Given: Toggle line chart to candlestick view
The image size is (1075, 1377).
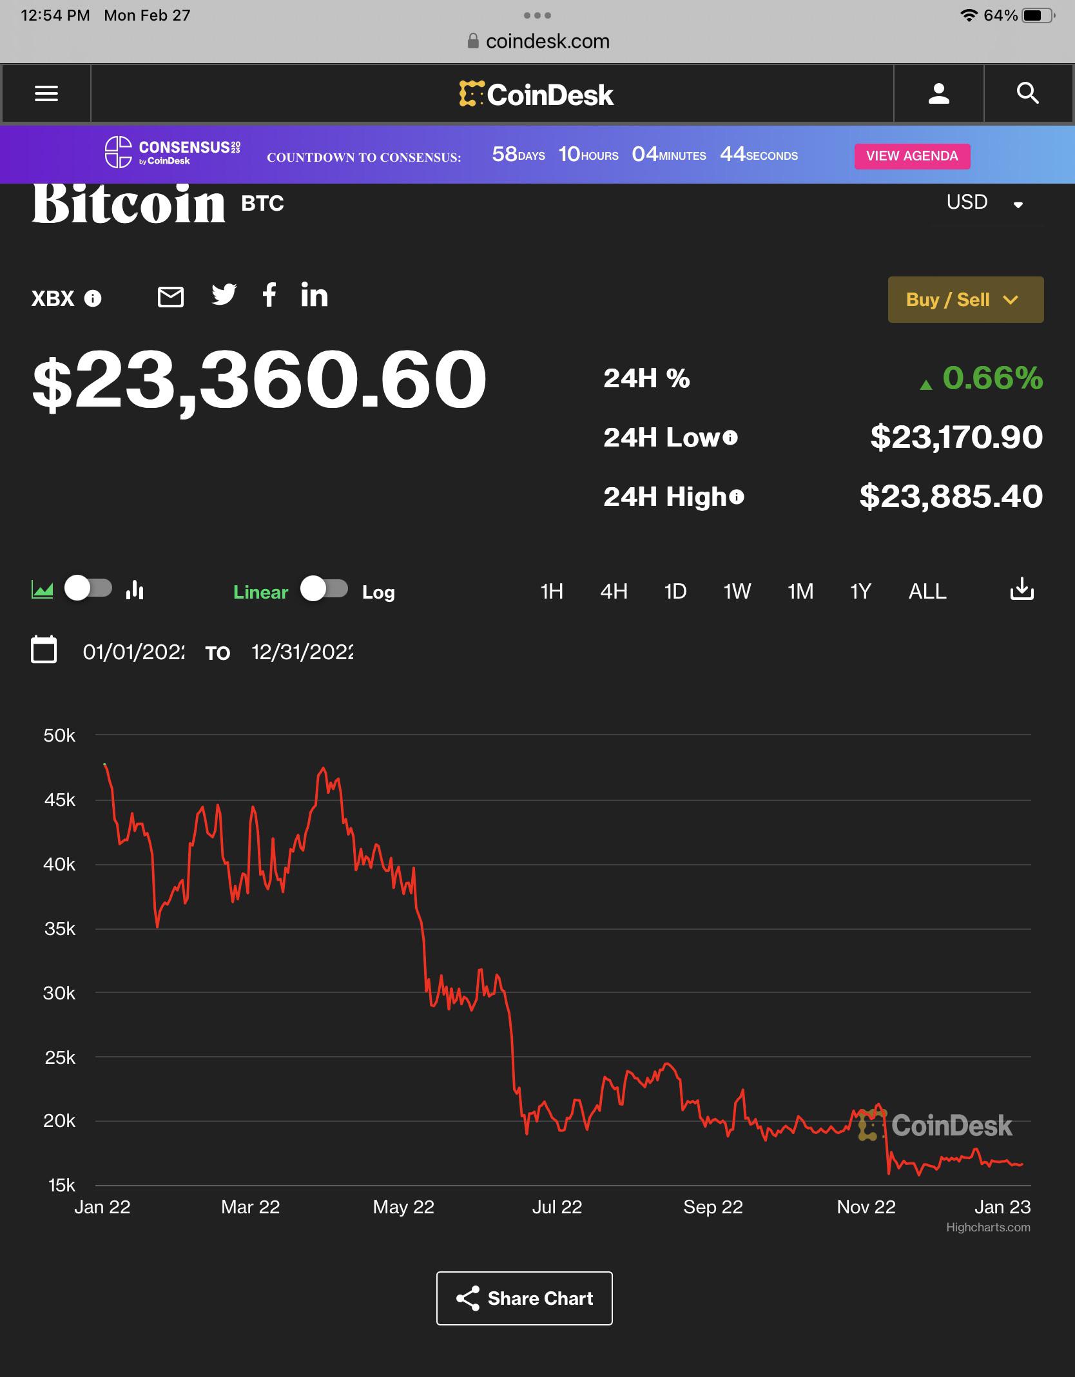Looking at the screenshot, I should (88, 589).
